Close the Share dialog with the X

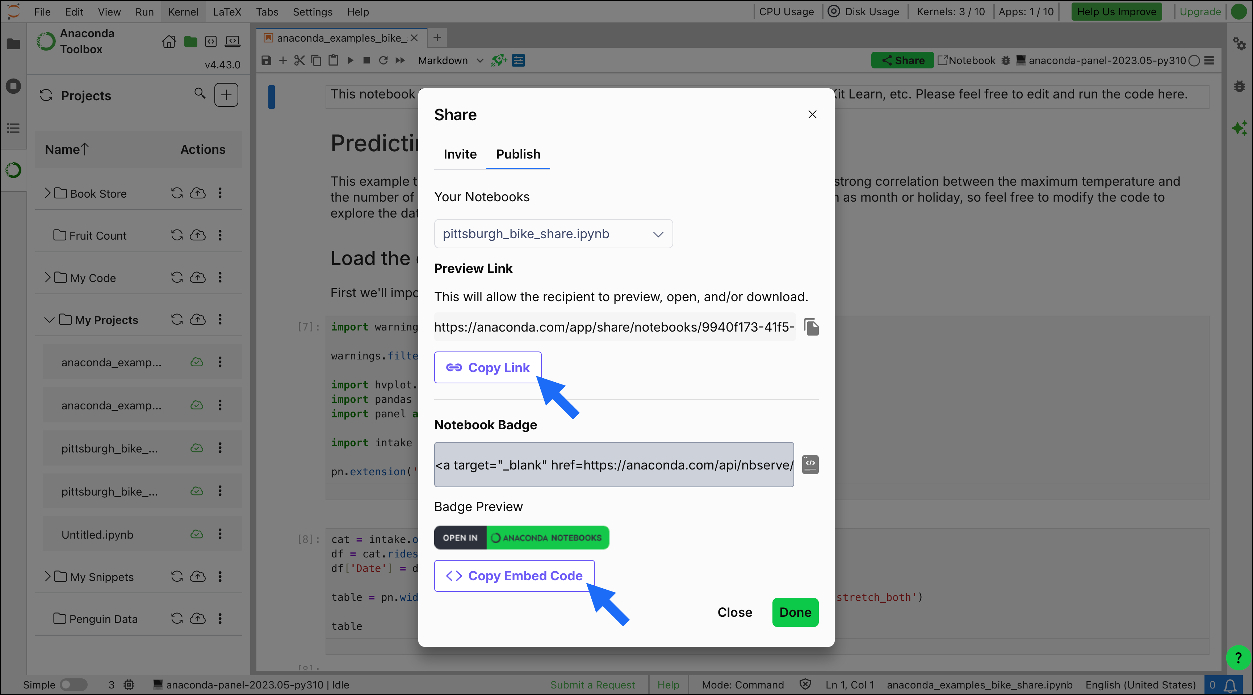812,114
